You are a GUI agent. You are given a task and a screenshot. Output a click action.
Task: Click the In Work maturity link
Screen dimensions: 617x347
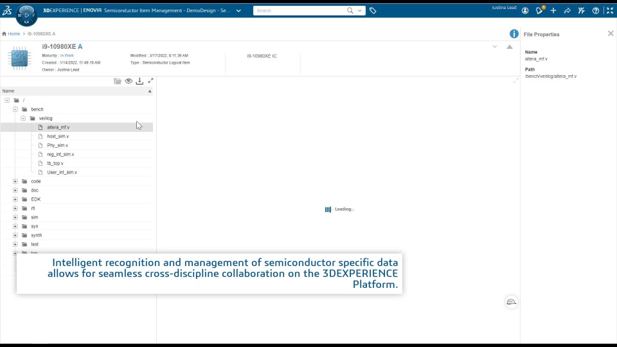67,55
